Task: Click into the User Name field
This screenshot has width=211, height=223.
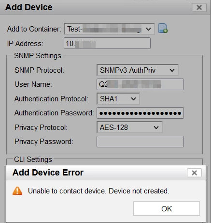Action: pos(140,84)
